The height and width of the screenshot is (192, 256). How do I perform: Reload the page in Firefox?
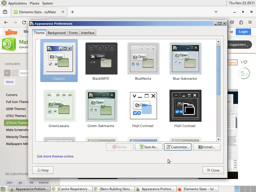click(24, 22)
